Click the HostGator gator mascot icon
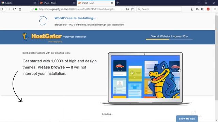 (25, 36)
